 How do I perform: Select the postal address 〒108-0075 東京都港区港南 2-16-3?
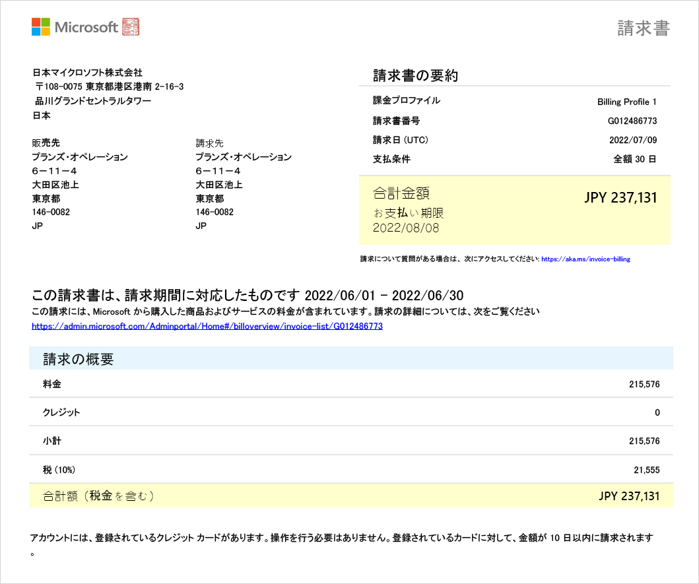click(x=109, y=86)
